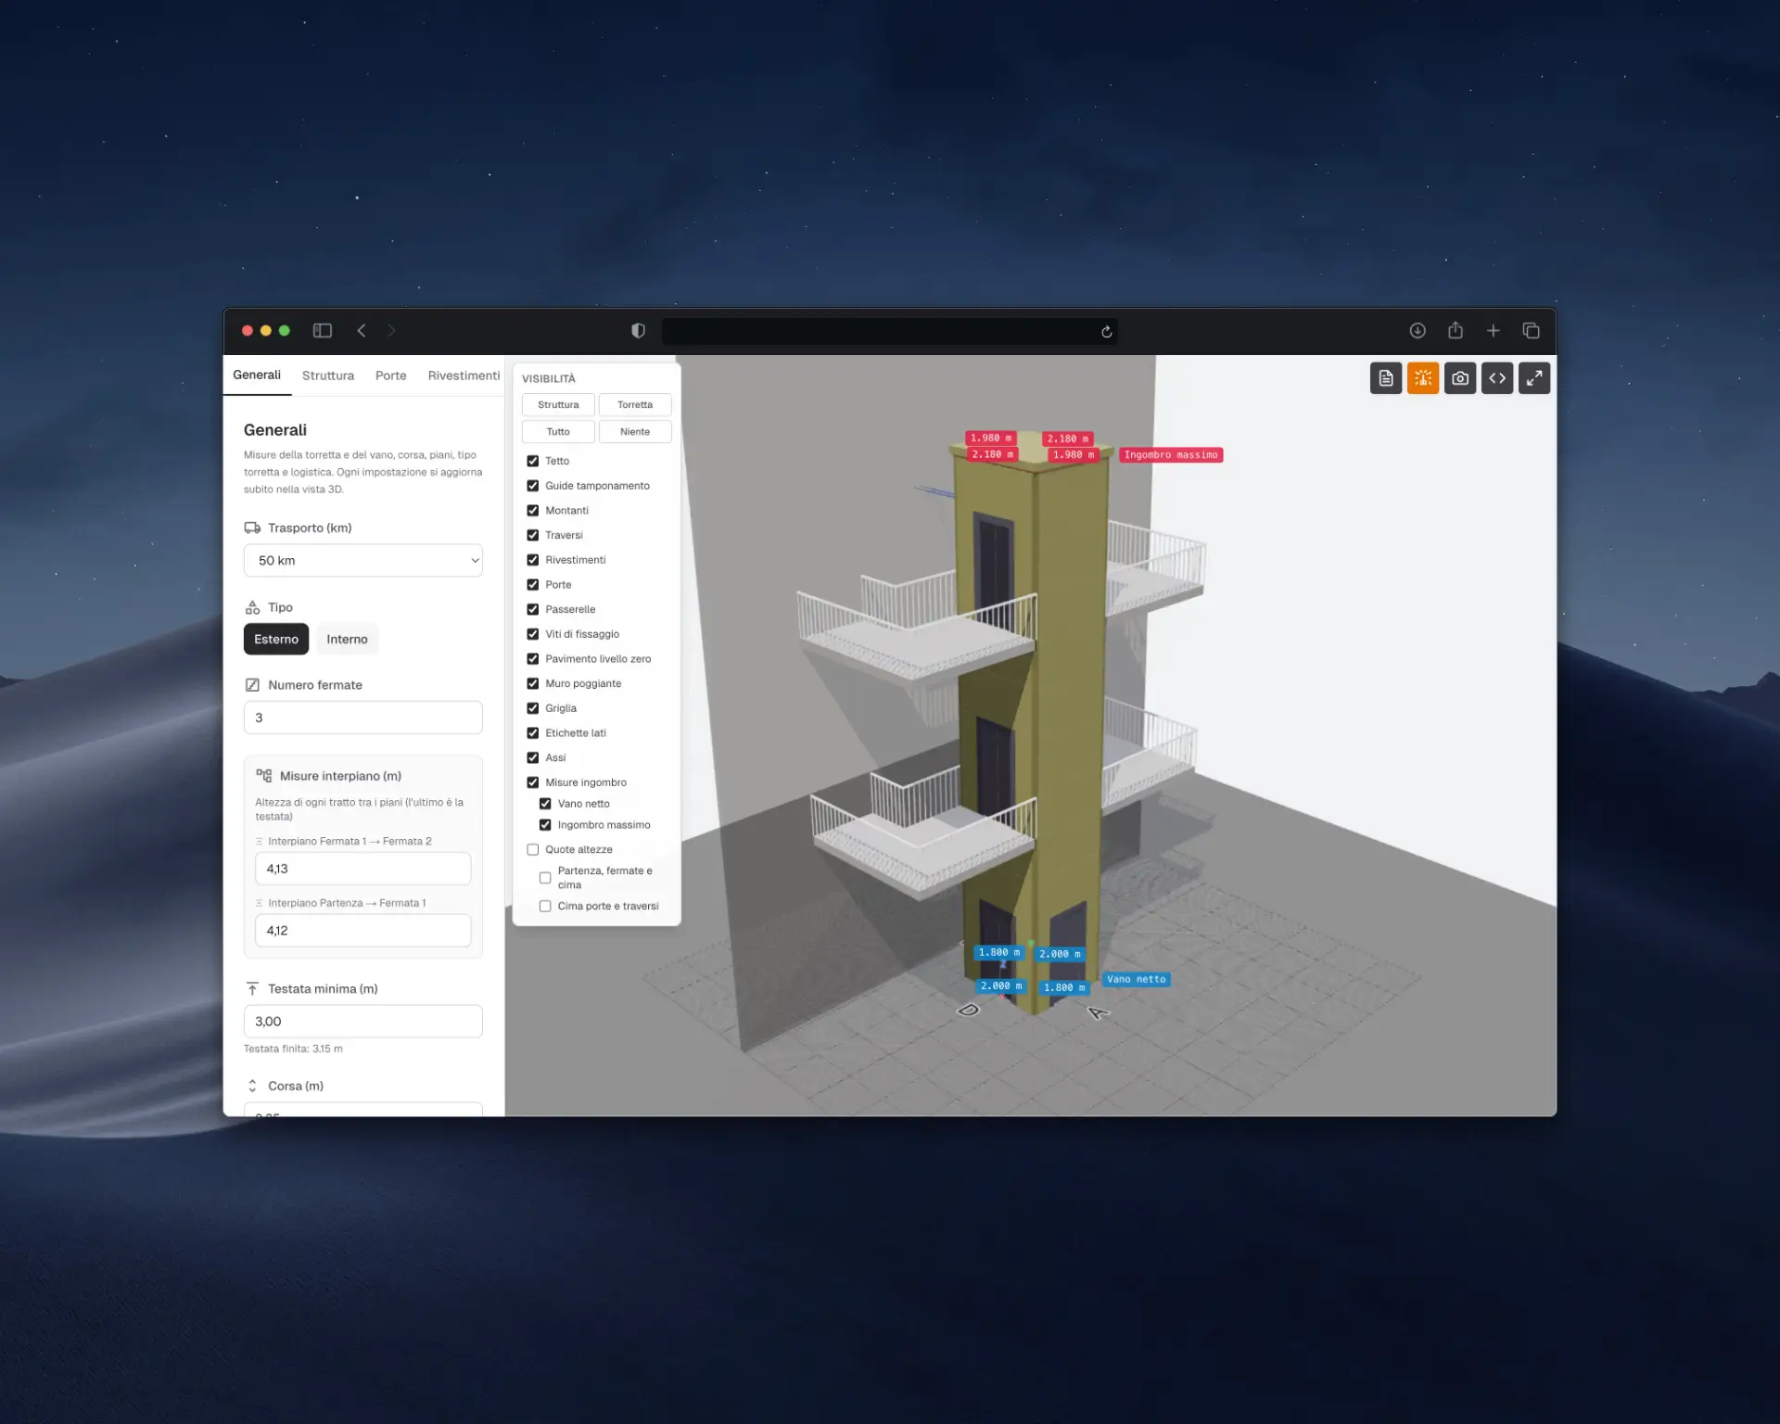Switch to the Struttura tab

[328, 375]
